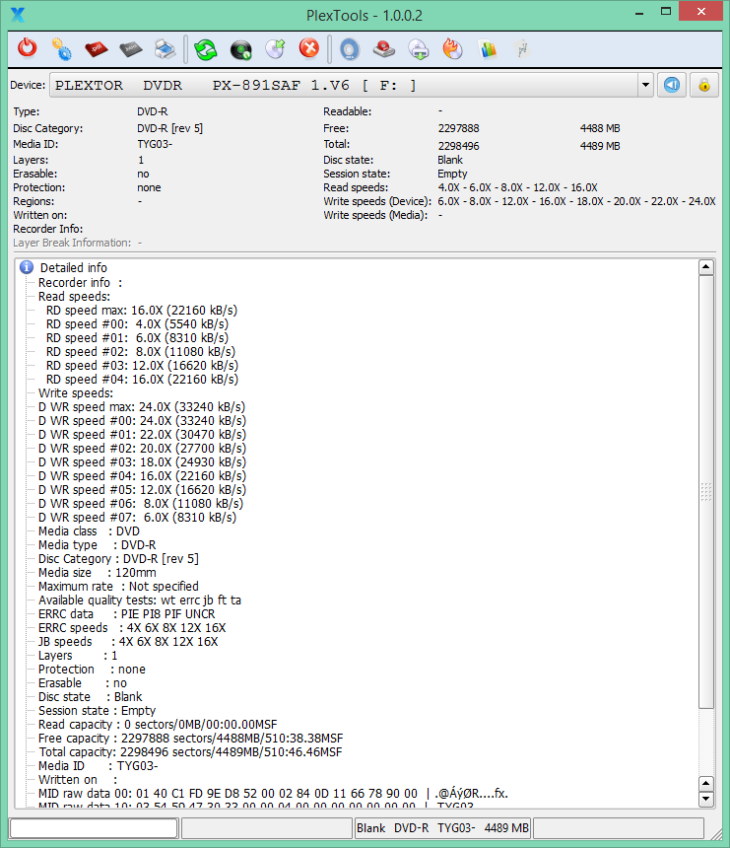Viewport: 730px width, 848px height.
Task: Click the grayed-out document toolbar icon
Action: click(522, 49)
